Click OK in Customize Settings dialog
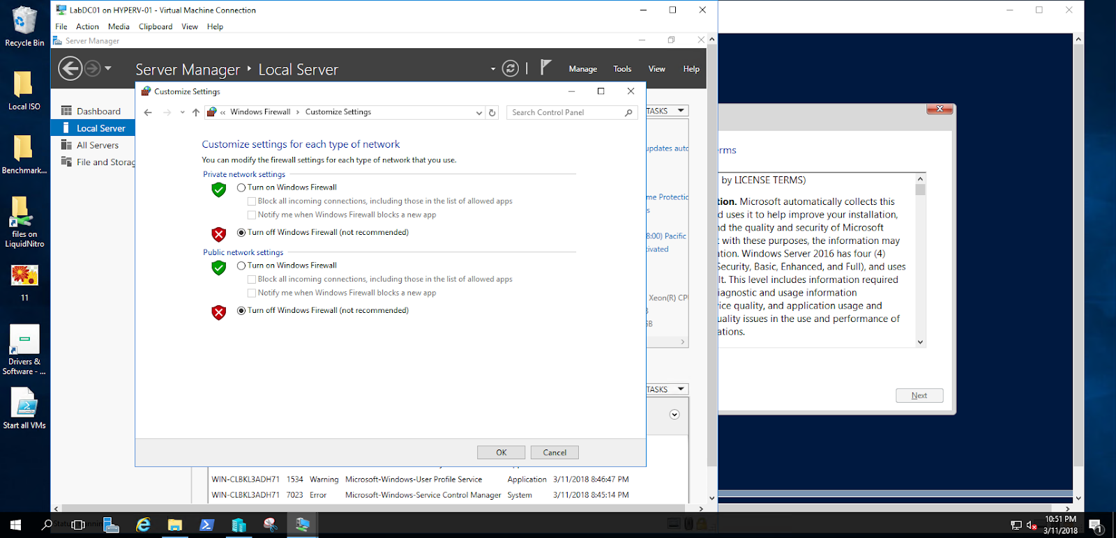The height and width of the screenshot is (538, 1116). click(x=502, y=452)
